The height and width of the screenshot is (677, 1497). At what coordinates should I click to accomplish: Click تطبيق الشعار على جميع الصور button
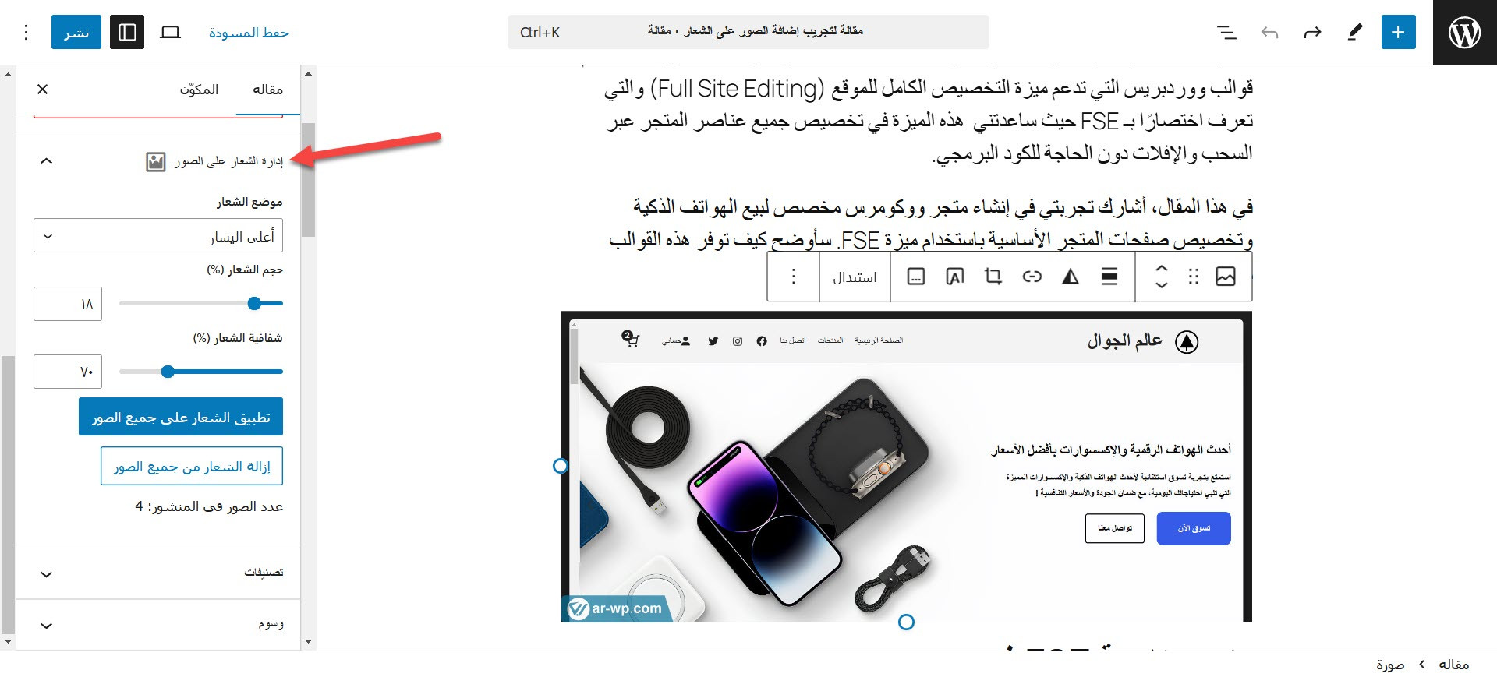[181, 417]
